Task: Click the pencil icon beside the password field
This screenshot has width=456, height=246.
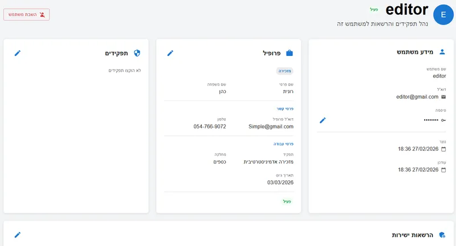Action: [323, 120]
